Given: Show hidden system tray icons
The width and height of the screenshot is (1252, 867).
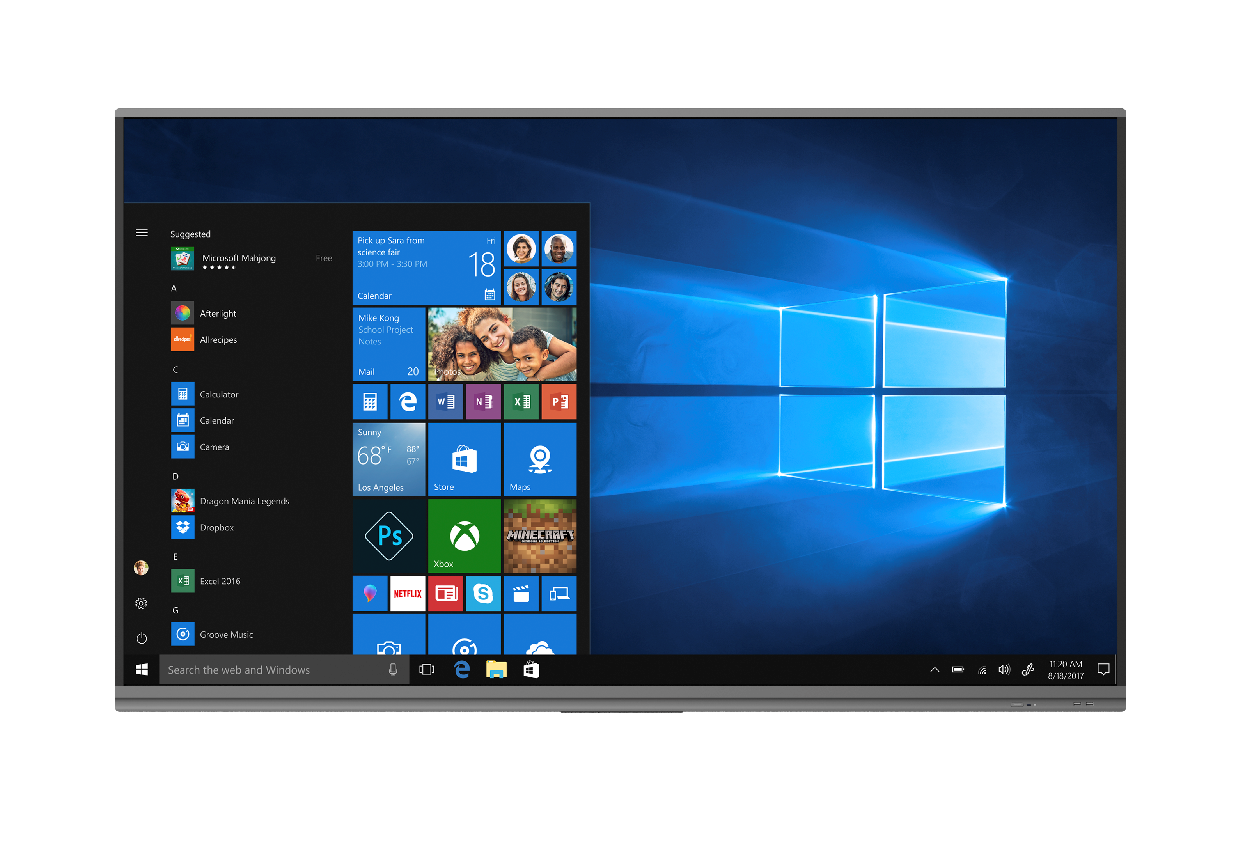Looking at the screenshot, I should pyautogui.click(x=935, y=670).
